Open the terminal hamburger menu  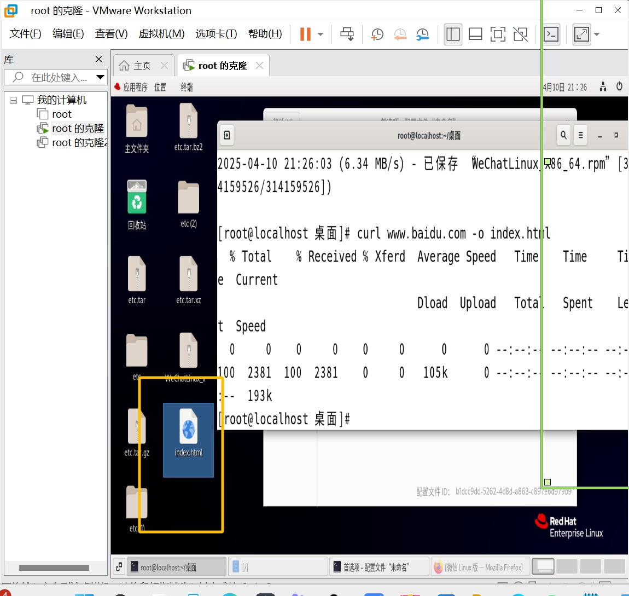pyautogui.click(x=580, y=135)
